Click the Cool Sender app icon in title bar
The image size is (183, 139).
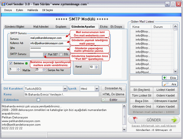click(3, 4)
